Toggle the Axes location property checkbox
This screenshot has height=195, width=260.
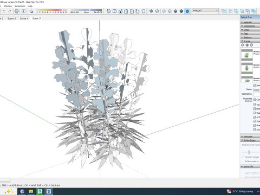point(255,129)
